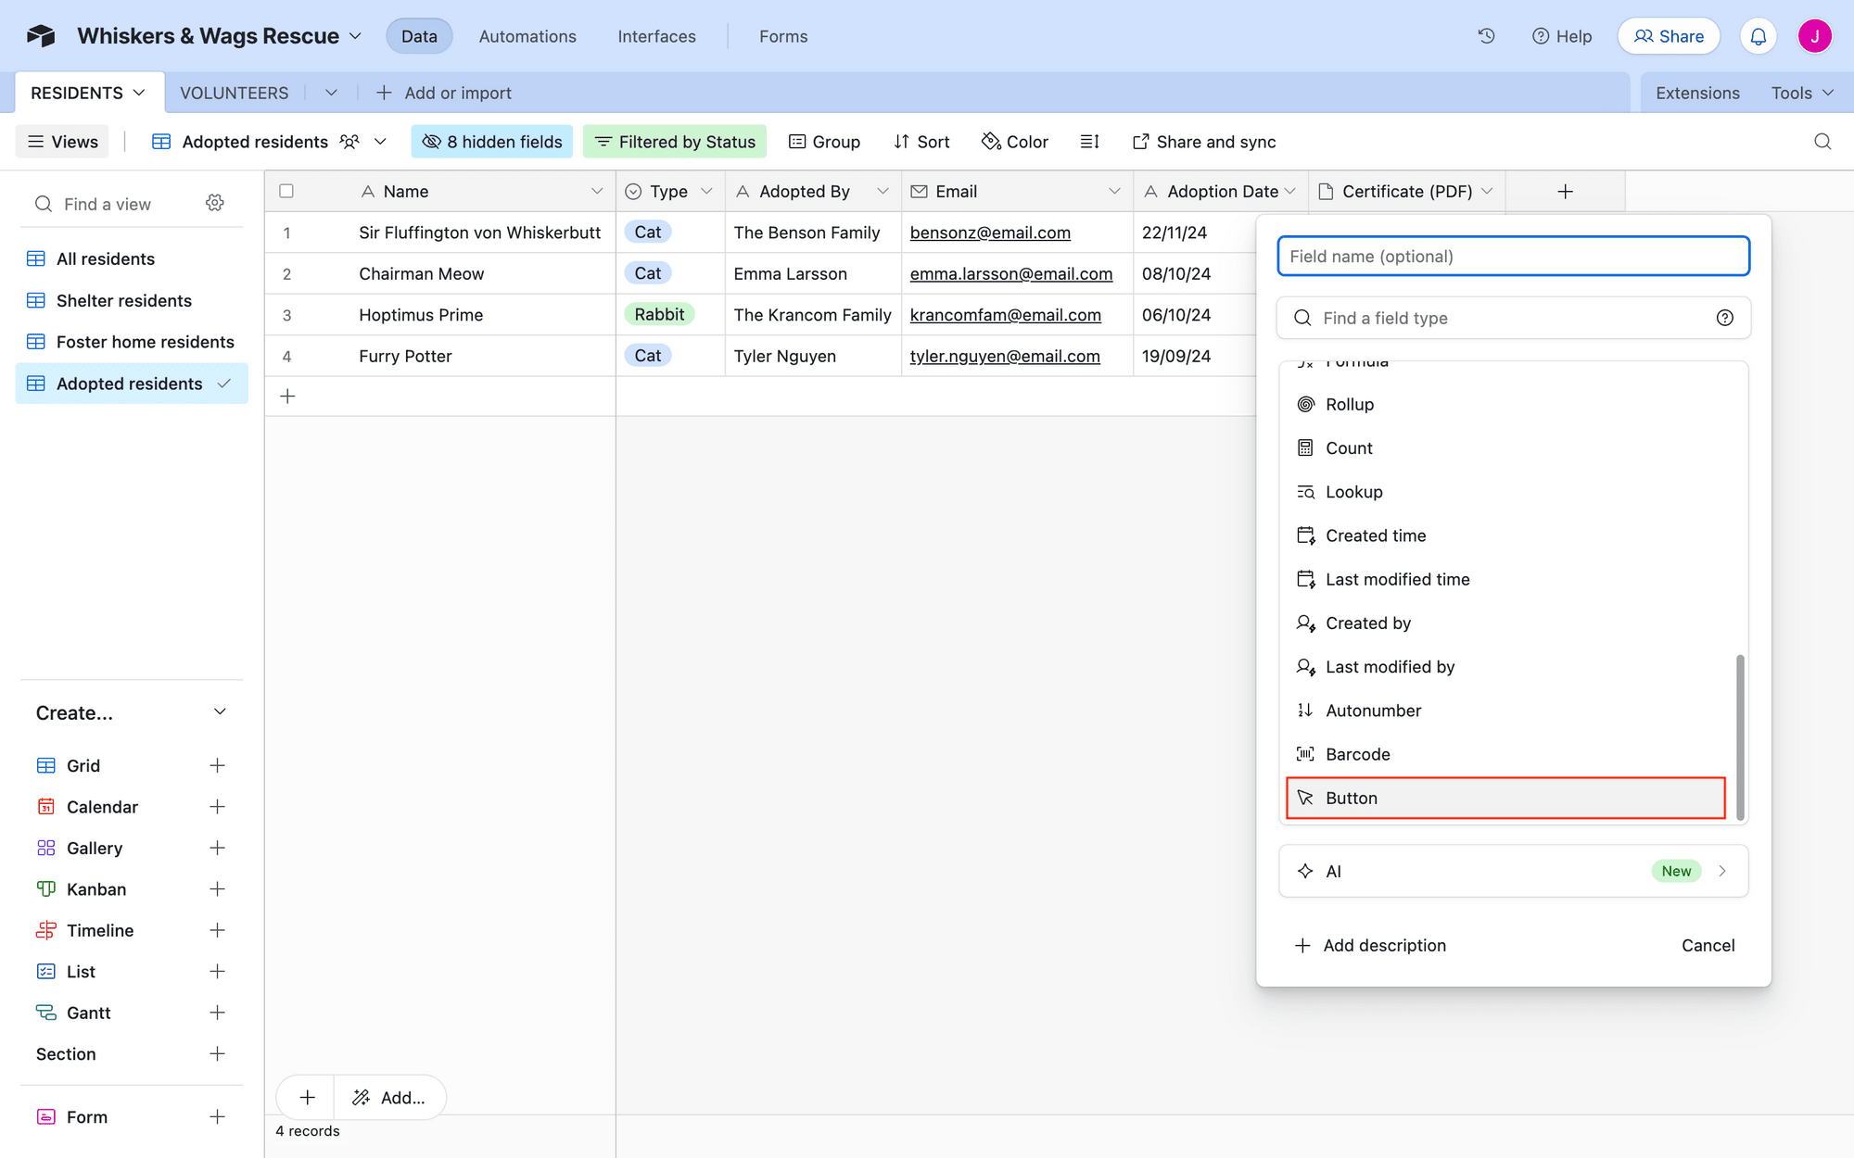
Task: Select all records via the header checkbox
Action: 286,191
